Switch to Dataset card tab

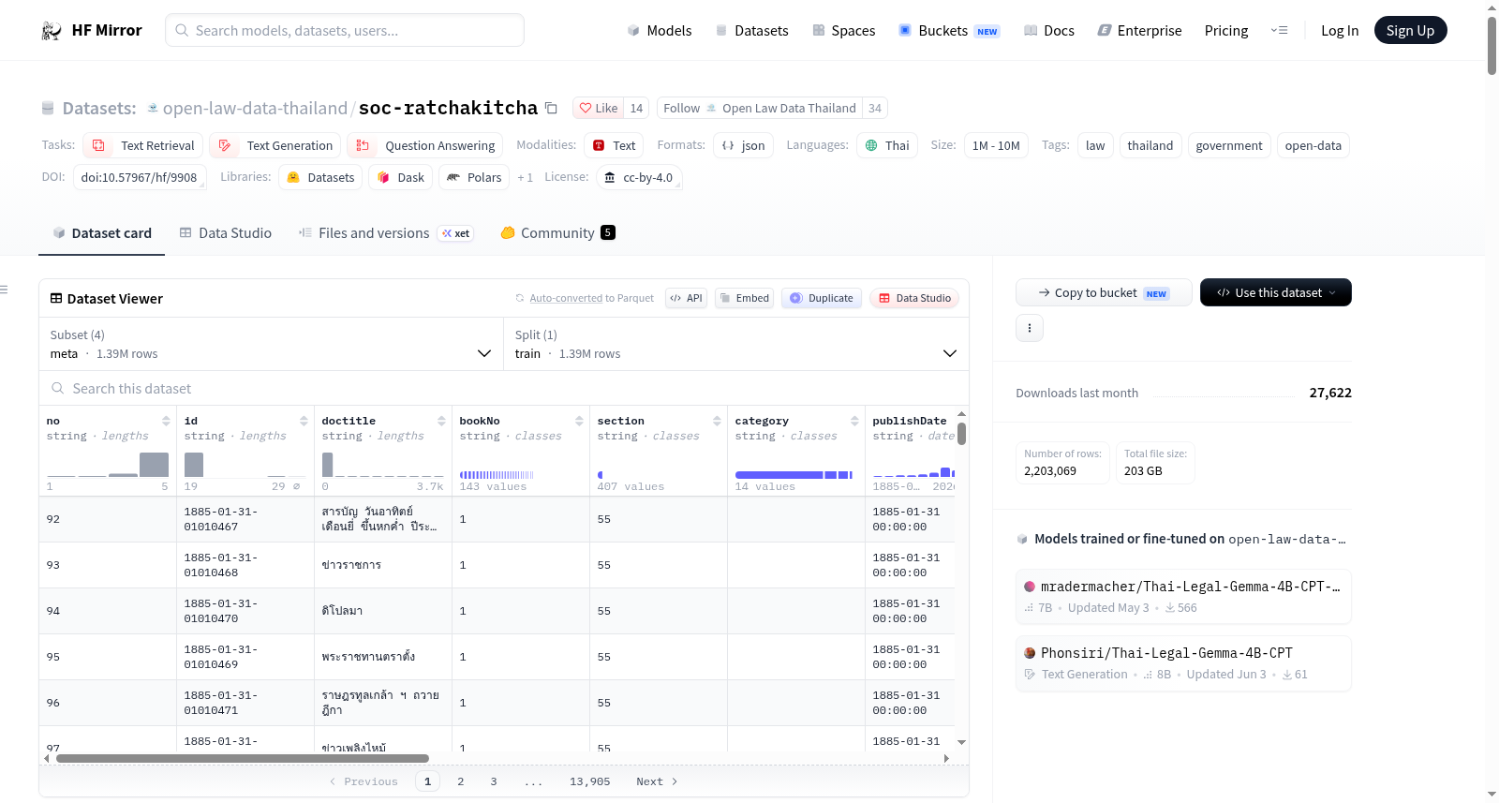(102, 233)
